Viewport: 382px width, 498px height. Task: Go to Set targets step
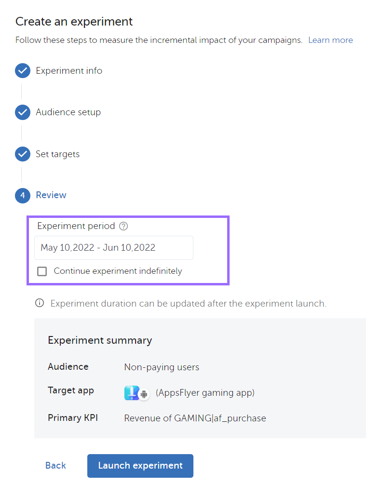57,154
